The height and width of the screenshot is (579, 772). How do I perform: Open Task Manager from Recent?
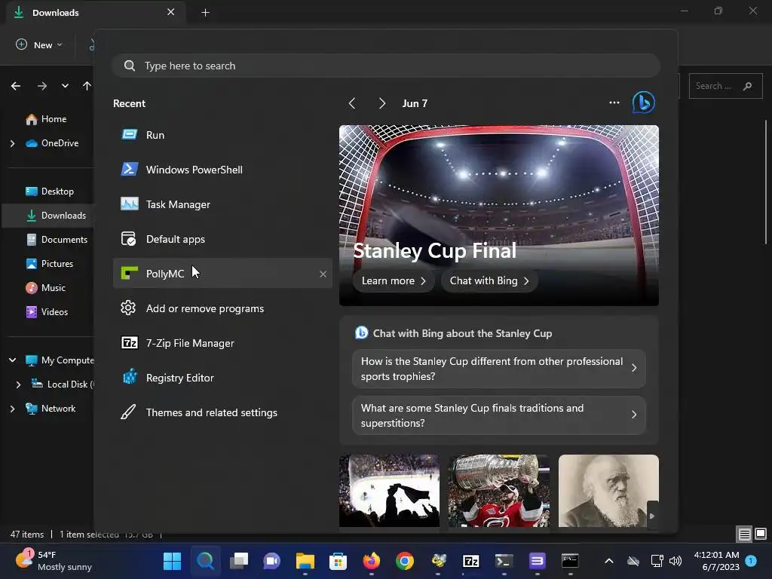222,204
